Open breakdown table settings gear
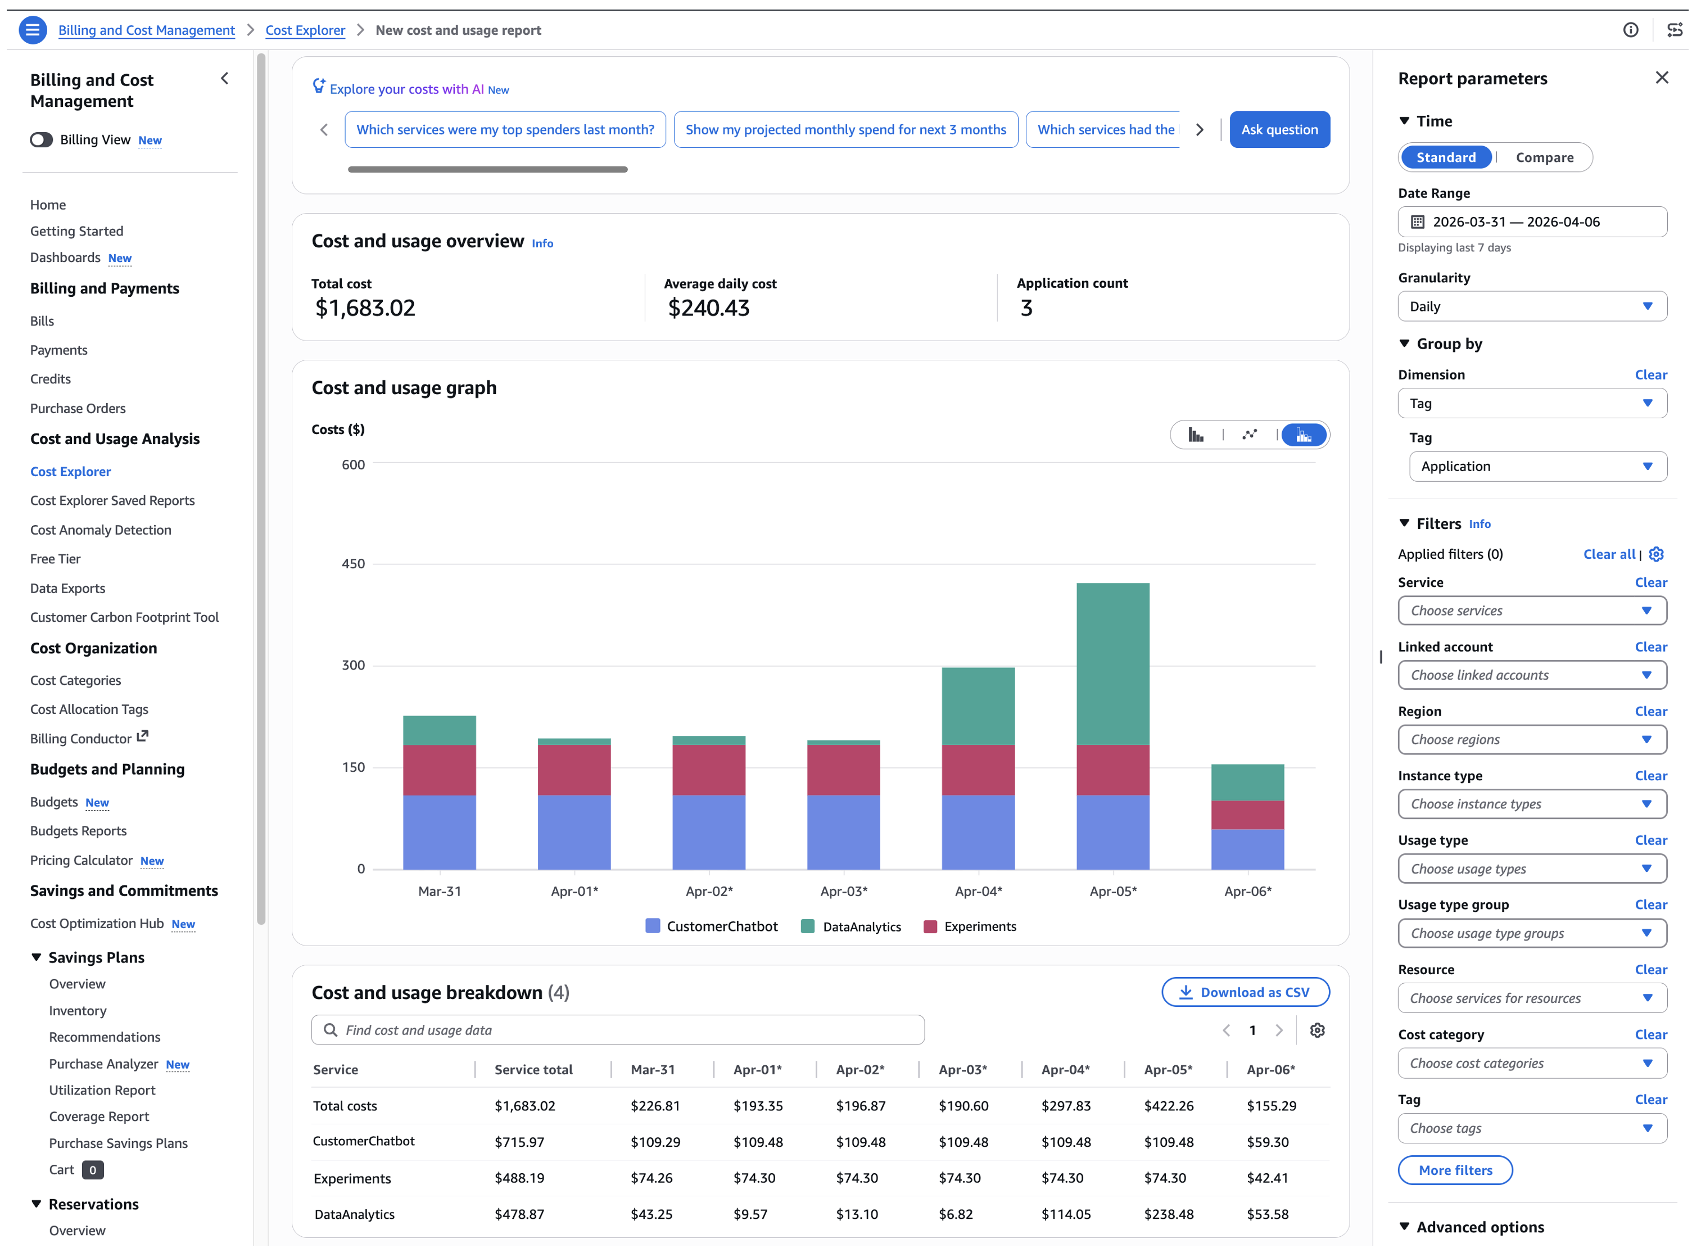The image size is (1701, 1257). tap(1318, 1030)
